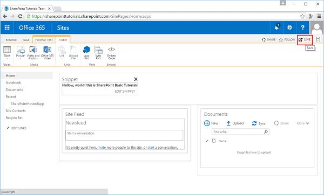
Task: Save the page with the SAVE button
Action: (305, 39)
